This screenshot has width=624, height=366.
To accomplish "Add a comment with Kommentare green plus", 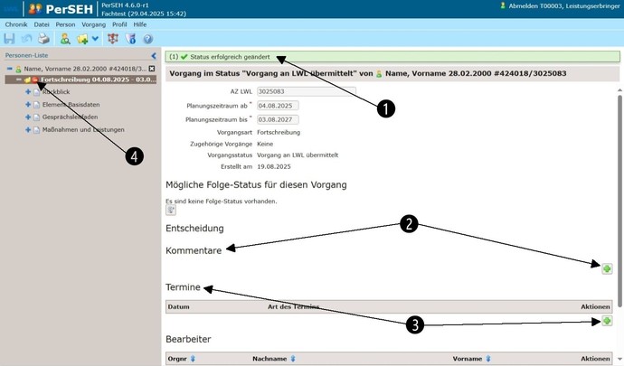I will tap(607, 269).
